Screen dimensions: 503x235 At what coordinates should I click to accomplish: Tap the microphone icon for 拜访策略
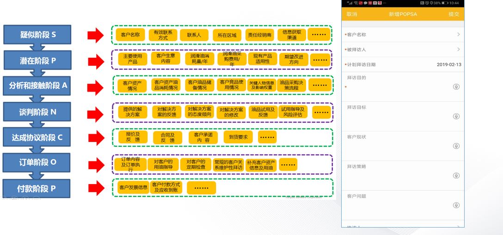[x=456, y=176]
